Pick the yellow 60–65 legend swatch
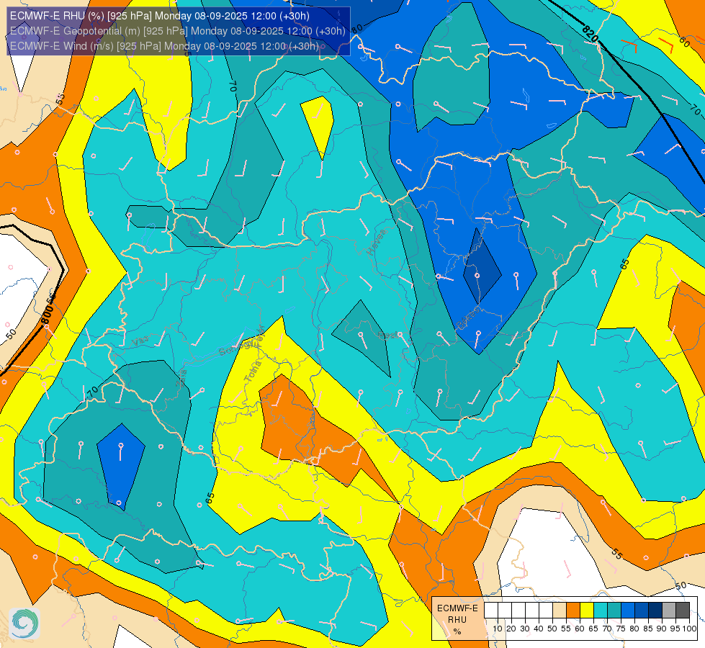705x648 pixels. tap(587, 610)
